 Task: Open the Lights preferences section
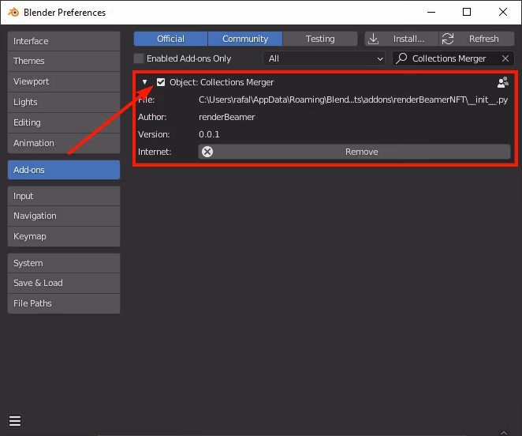[x=64, y=102]
